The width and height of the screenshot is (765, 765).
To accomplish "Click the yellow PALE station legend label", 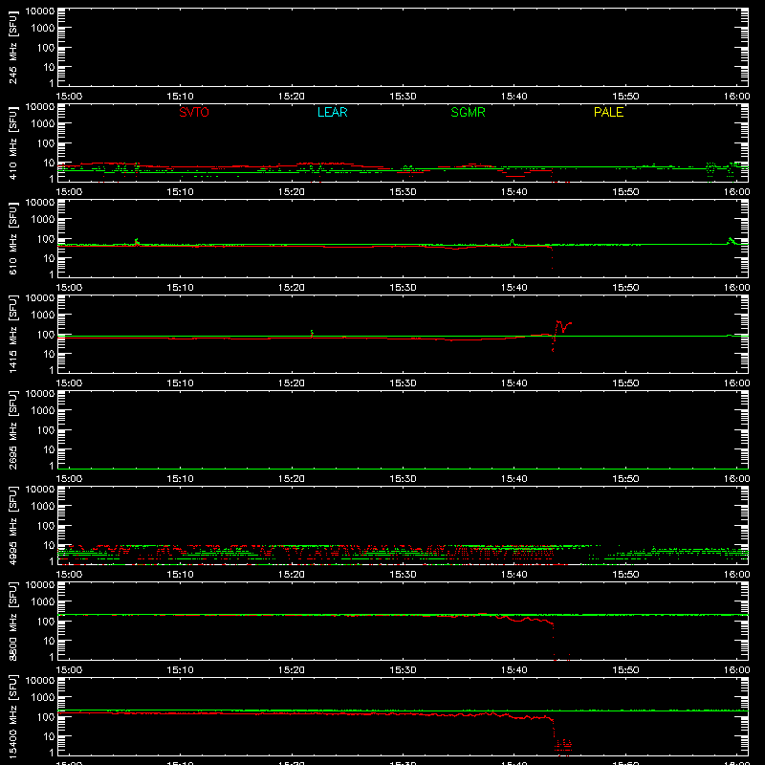I will [608, 112].
